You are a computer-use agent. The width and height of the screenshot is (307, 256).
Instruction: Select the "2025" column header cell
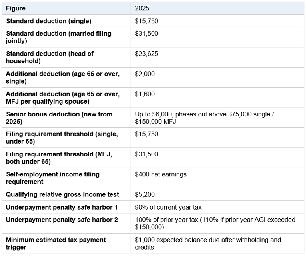pos(142,8)
